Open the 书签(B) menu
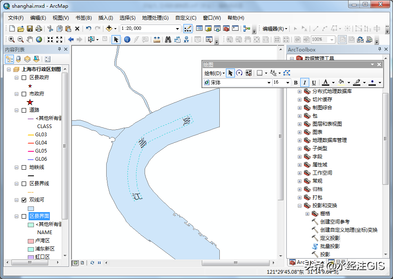Image resolution: width=393 pixels, height=279 pixels. pyautogui.click(x=83, y=18)
